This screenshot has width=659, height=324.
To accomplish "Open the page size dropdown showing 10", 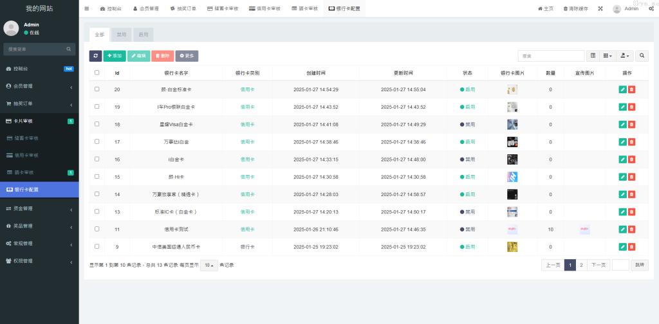I will 209,265.
